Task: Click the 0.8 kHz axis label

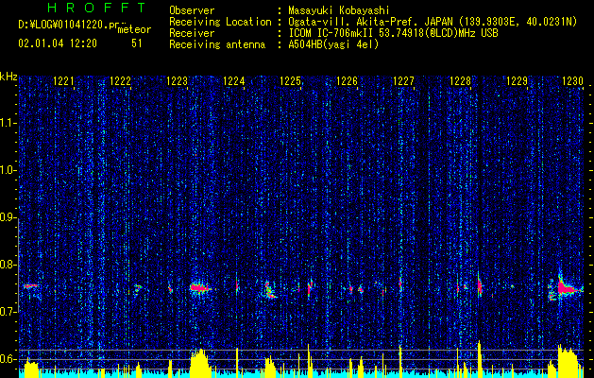Action: (x=8, y=265)
